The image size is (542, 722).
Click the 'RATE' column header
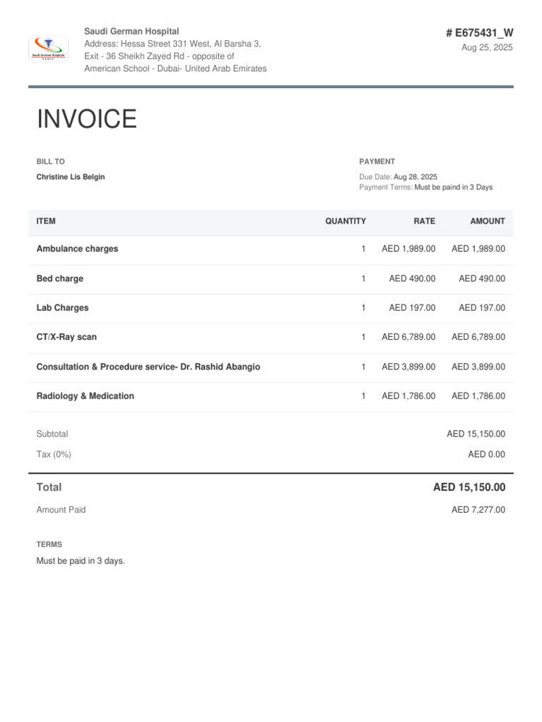coord(424,221)
